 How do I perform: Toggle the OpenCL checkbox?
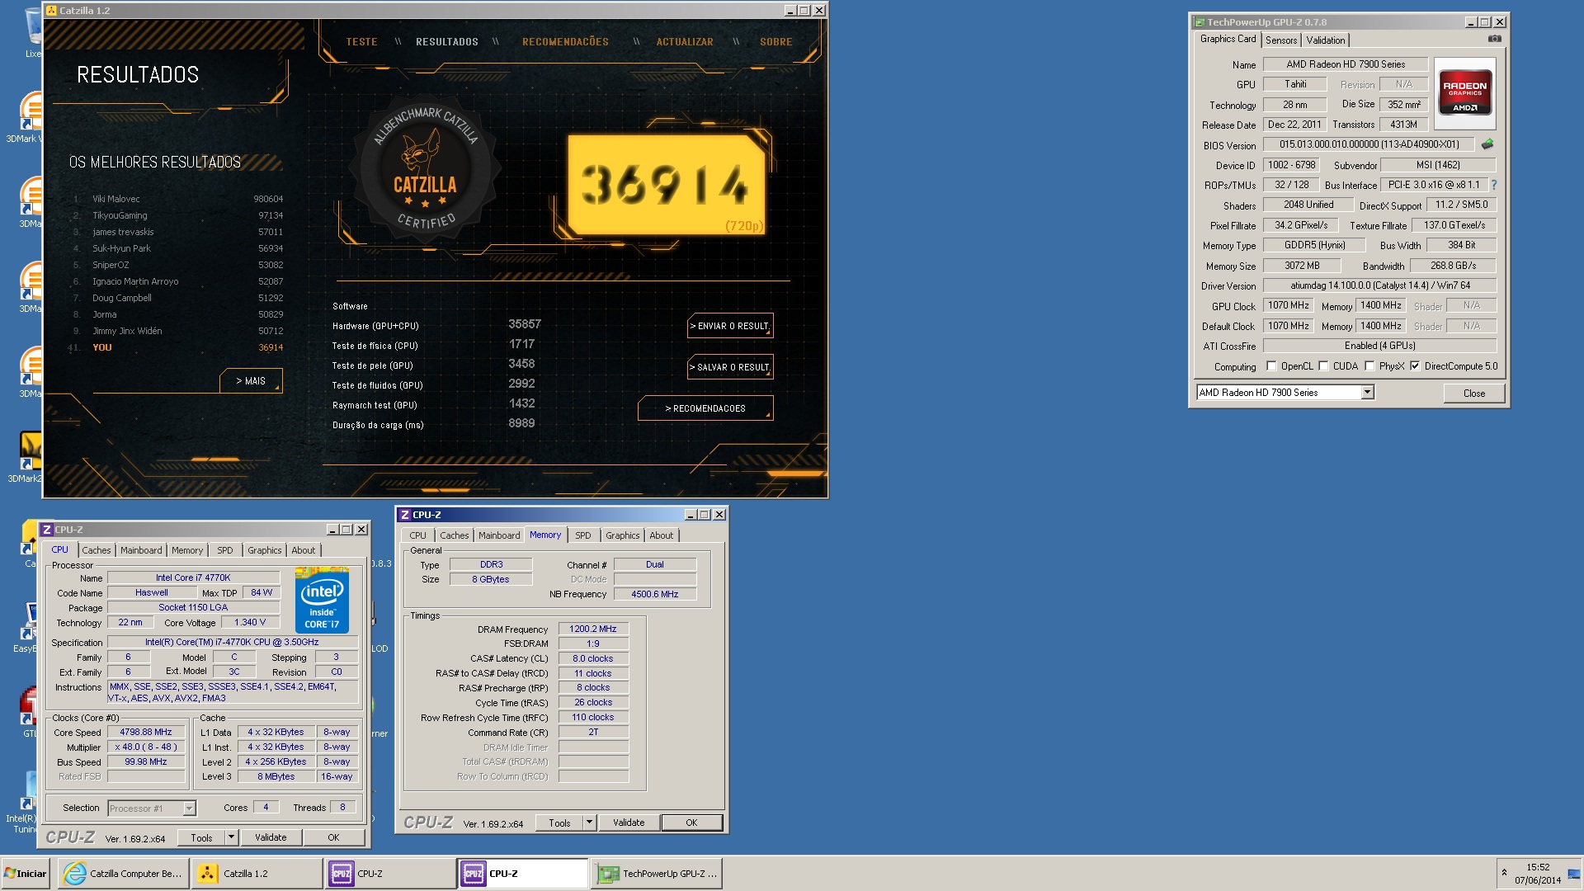[1271, 366]
